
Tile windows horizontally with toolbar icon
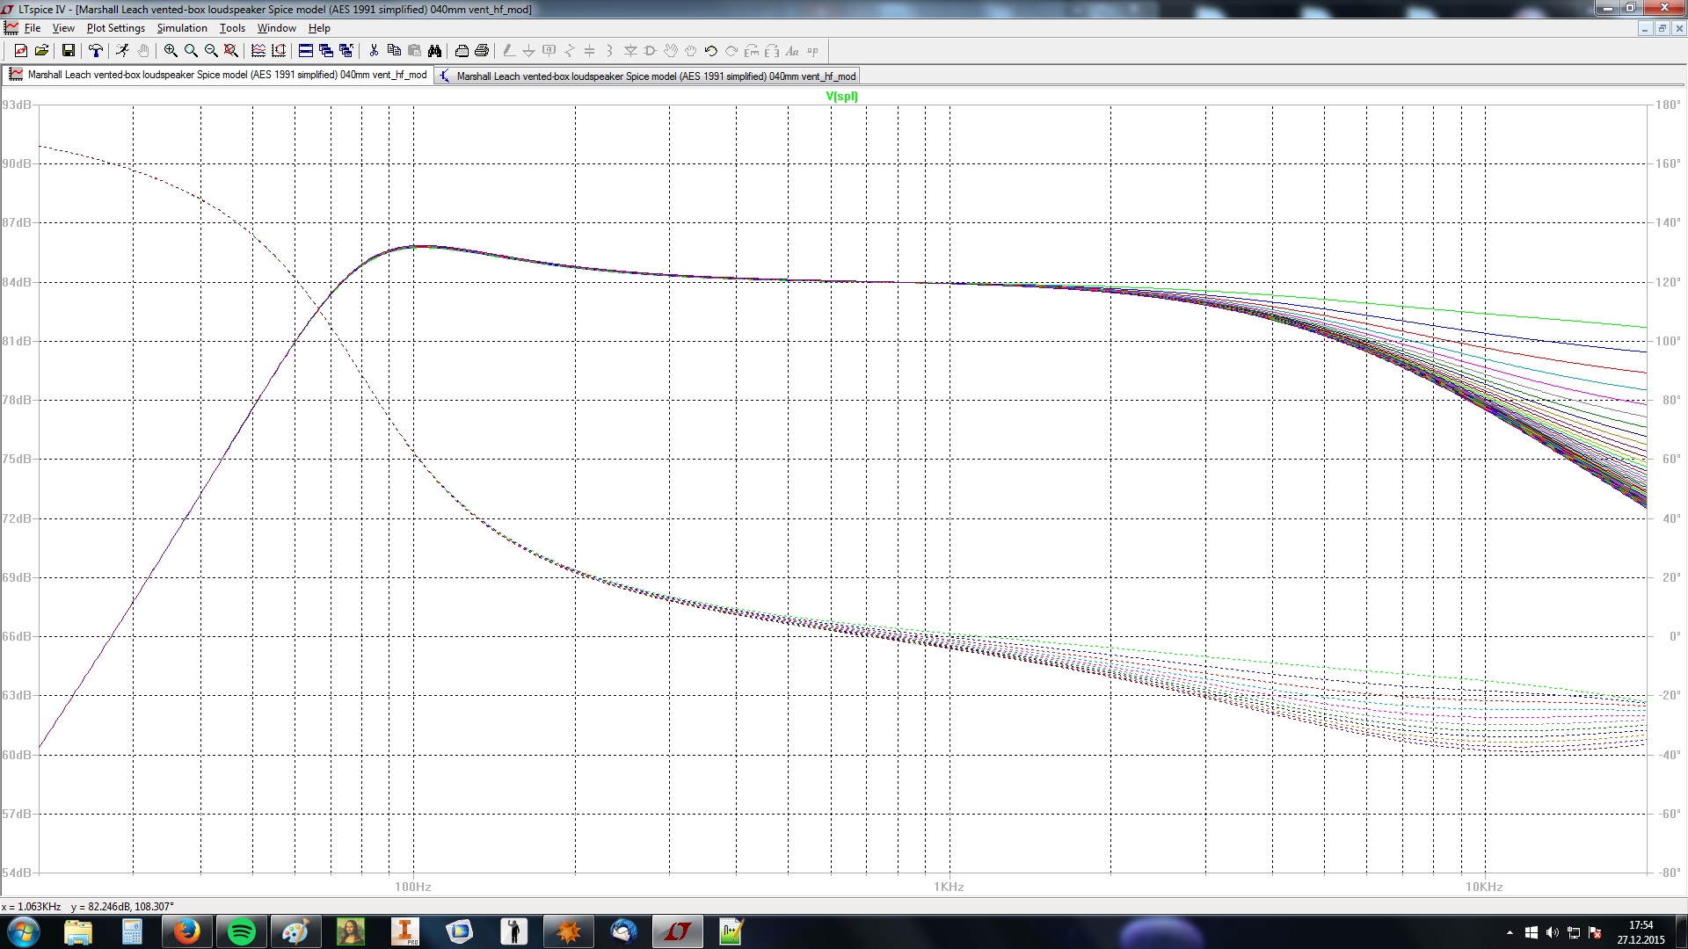[x=305, y=51]
